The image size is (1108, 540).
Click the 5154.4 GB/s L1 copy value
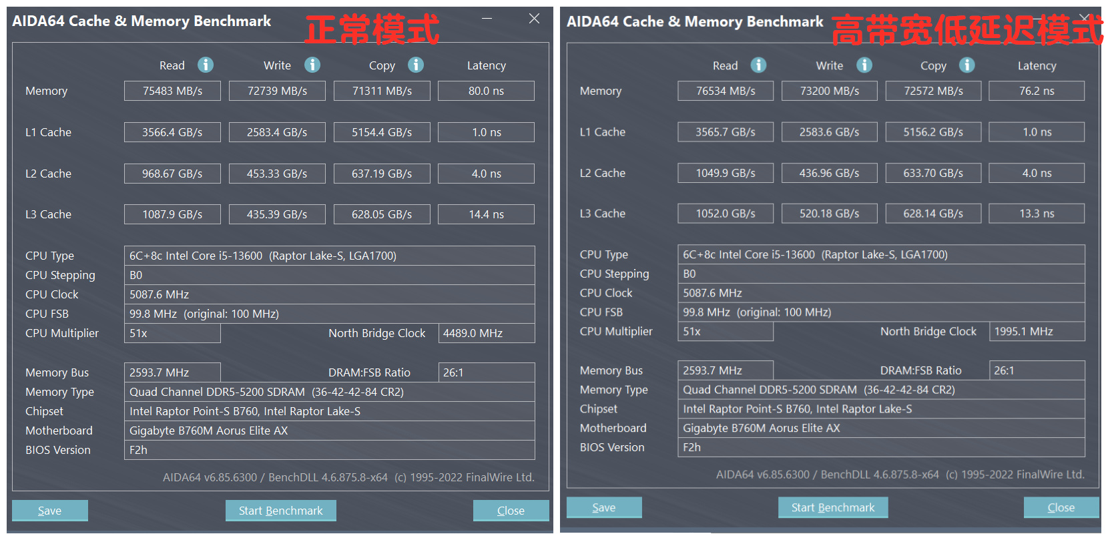[382, 132]
